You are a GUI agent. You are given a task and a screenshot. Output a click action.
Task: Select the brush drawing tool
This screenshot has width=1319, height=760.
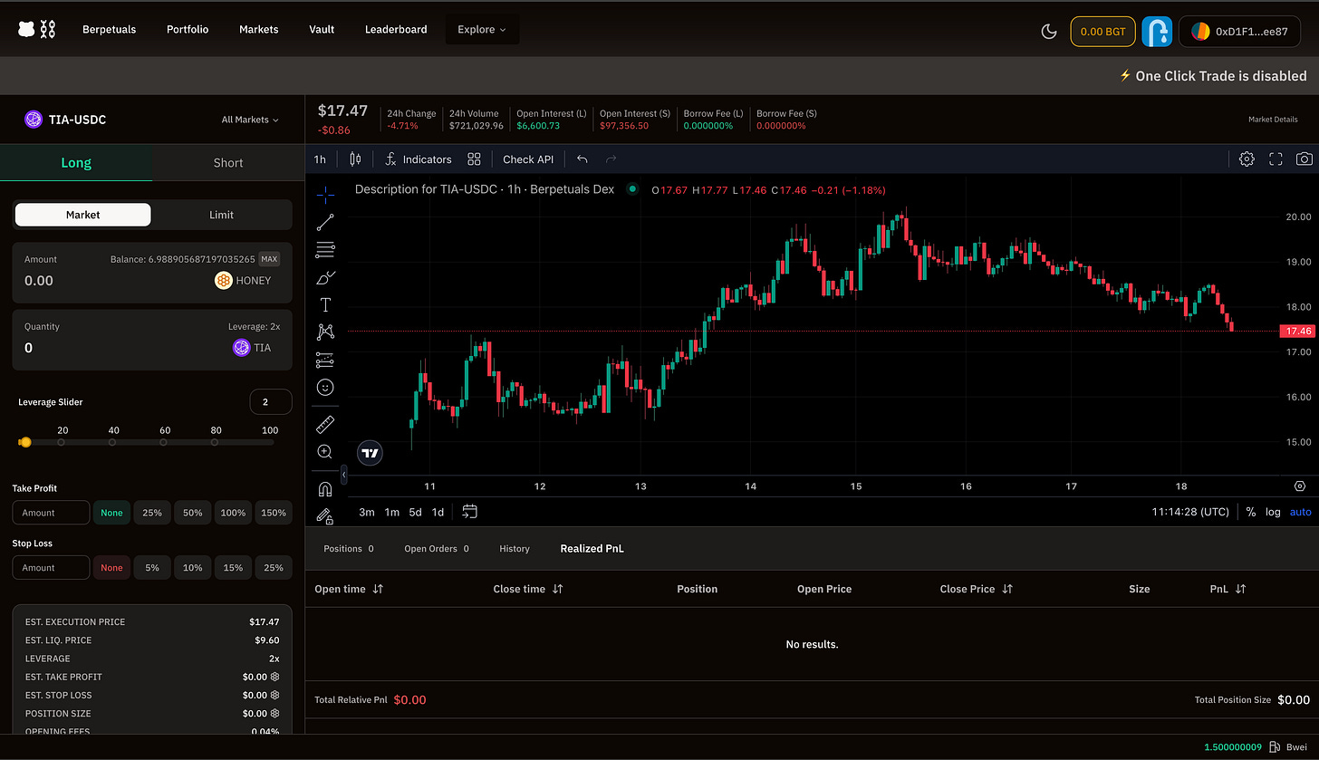[325, 277]
